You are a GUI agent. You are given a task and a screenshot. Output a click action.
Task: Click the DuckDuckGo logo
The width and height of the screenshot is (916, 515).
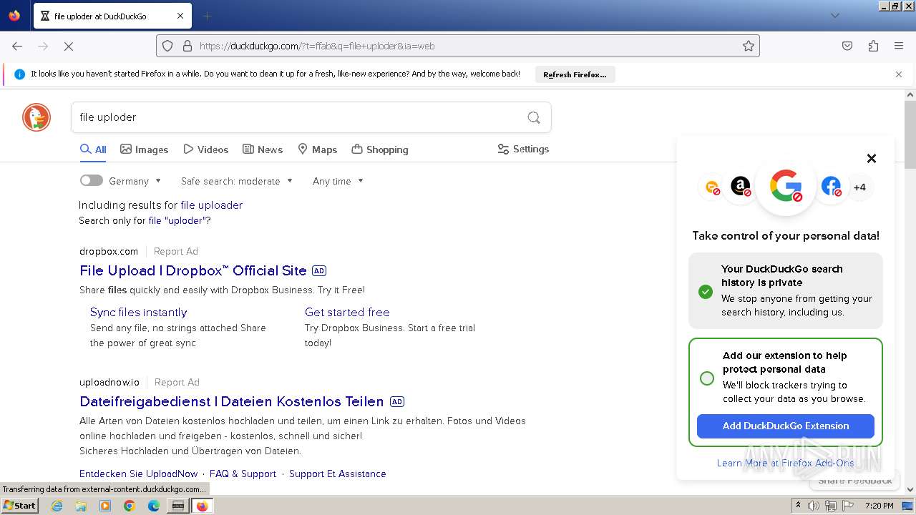(x=36, y=117)
